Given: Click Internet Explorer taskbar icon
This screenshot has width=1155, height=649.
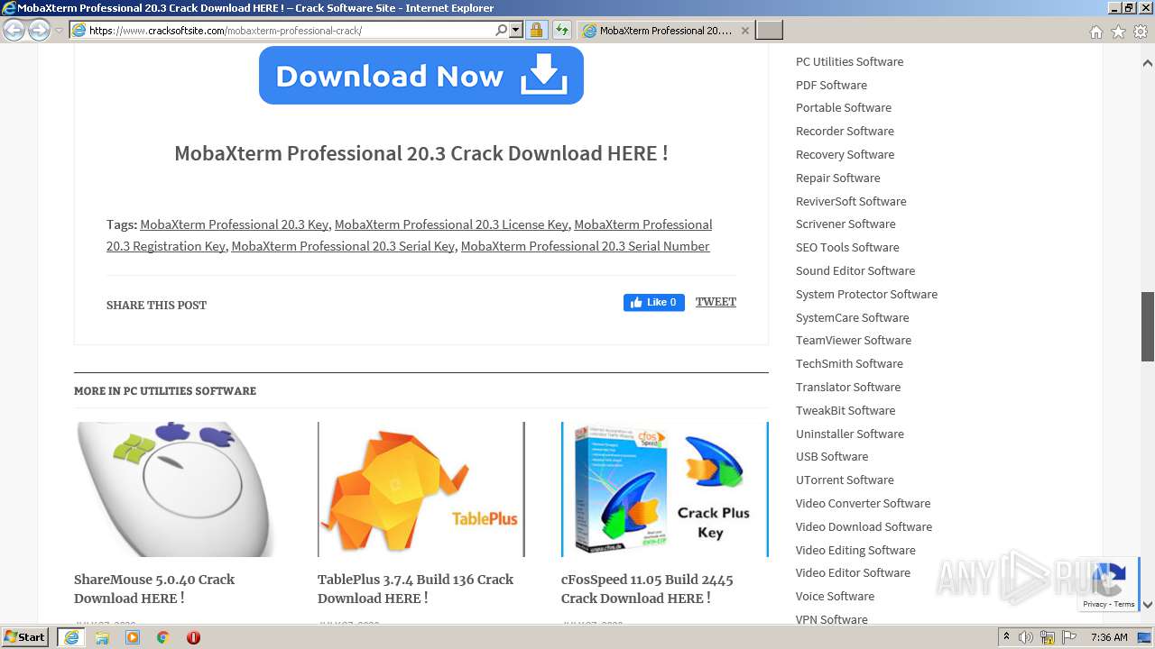Looking at the screenshot, I should pos(71,637).
